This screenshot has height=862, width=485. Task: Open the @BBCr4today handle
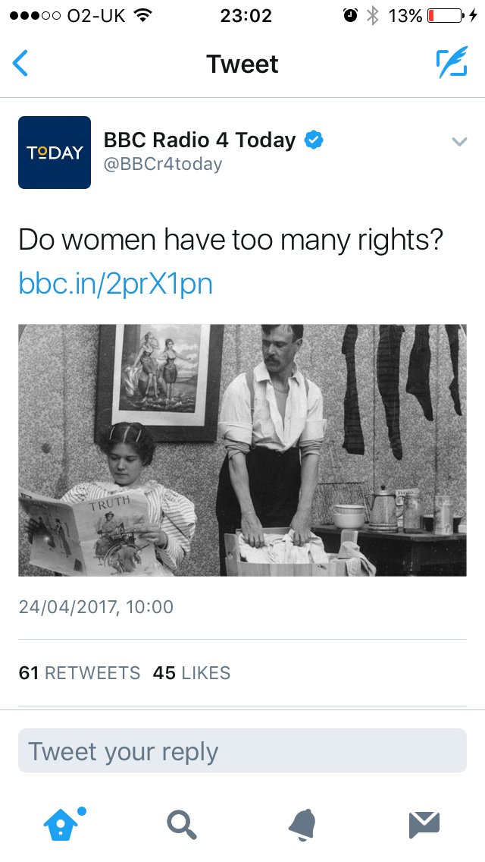162,164
